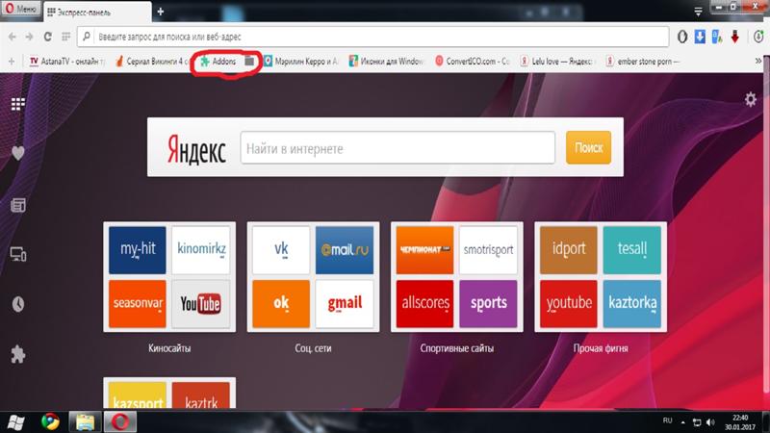Open the Windows Start button
Viewport: 770px width, 433px height.
[x=15, y=421]
